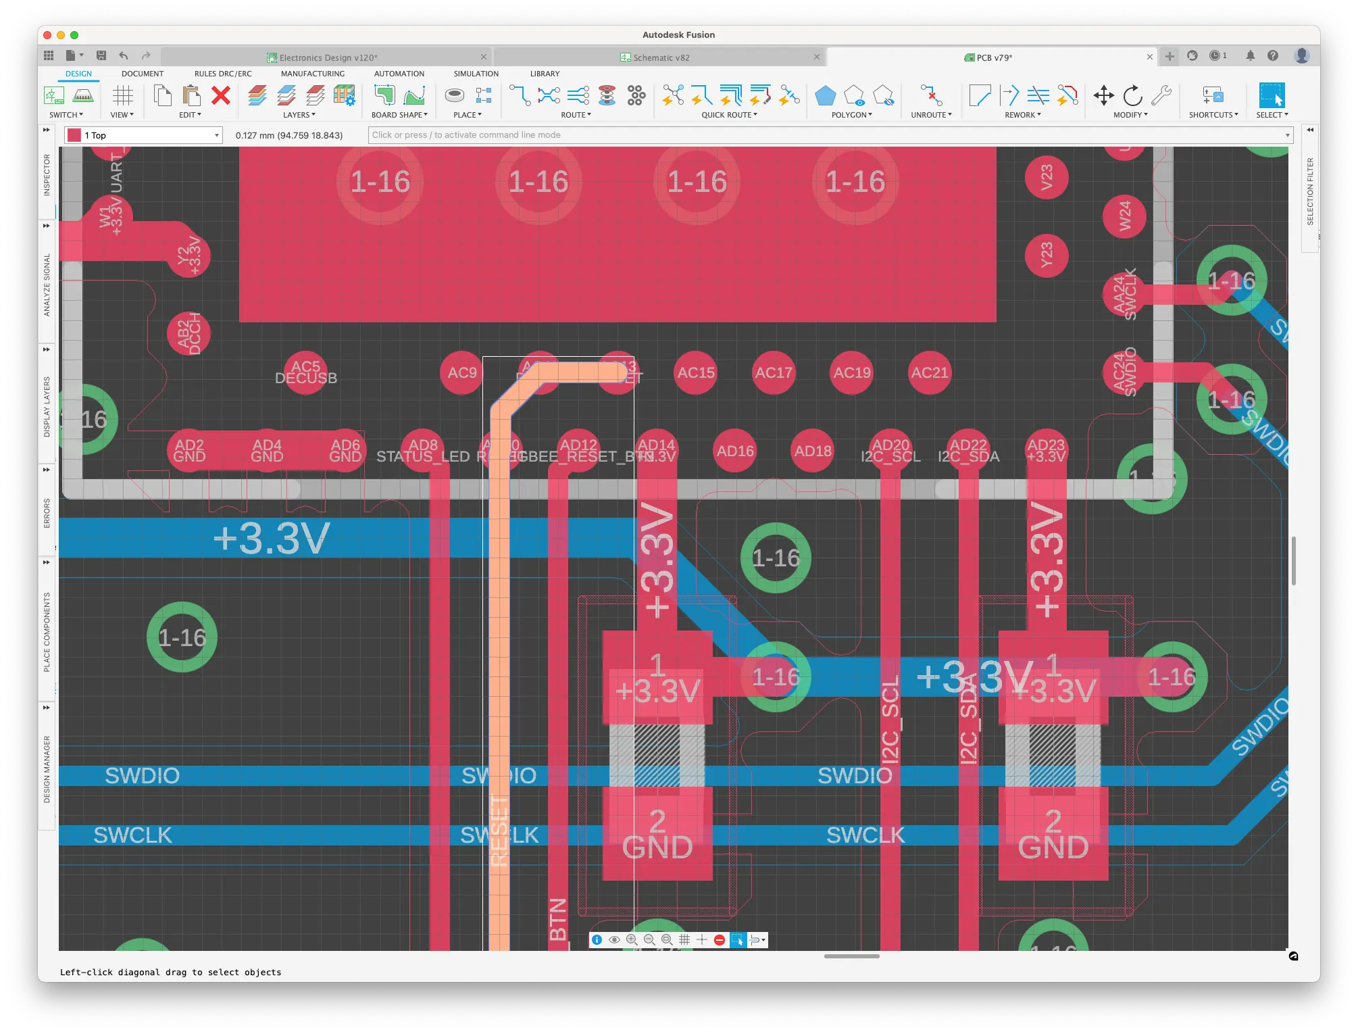1358x1032 pixels.
Task: Toggle visibility eye icon in bottom toolbar
Action: pos(614,940)
